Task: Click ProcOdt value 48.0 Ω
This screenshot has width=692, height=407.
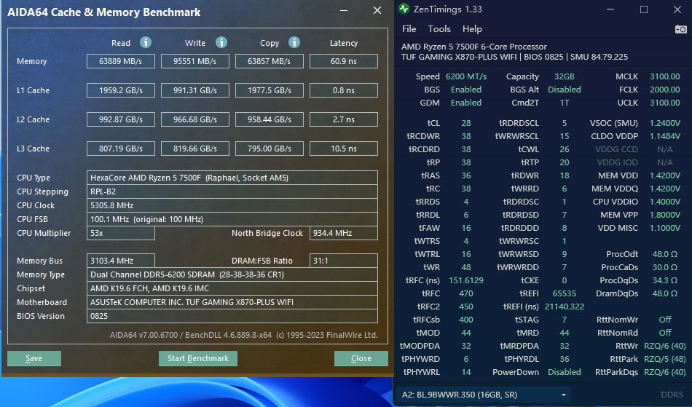Action: tap(664, 254)
